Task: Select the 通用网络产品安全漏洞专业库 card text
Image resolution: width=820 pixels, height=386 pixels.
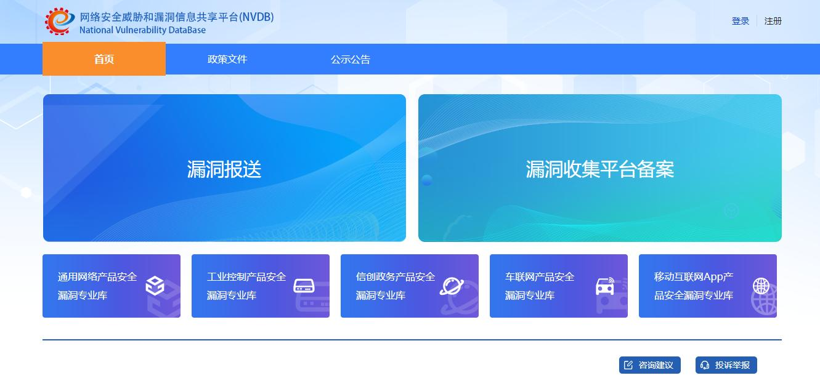Action: [x=97, y=286]
